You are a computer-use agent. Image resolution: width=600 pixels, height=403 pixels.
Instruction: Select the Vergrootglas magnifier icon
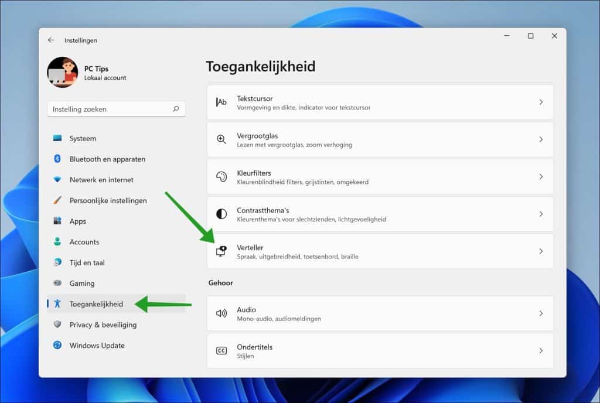[x=221, y=139]
